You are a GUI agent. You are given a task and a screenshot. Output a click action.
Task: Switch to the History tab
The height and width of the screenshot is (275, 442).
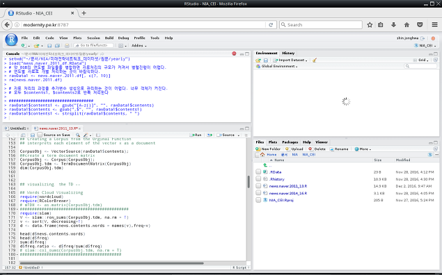pos(288,53)
